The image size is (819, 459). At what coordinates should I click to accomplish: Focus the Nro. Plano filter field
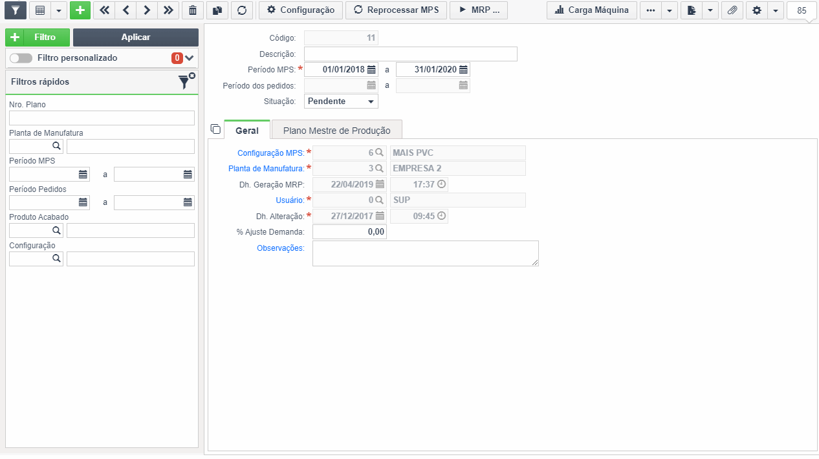click(102, 118)
